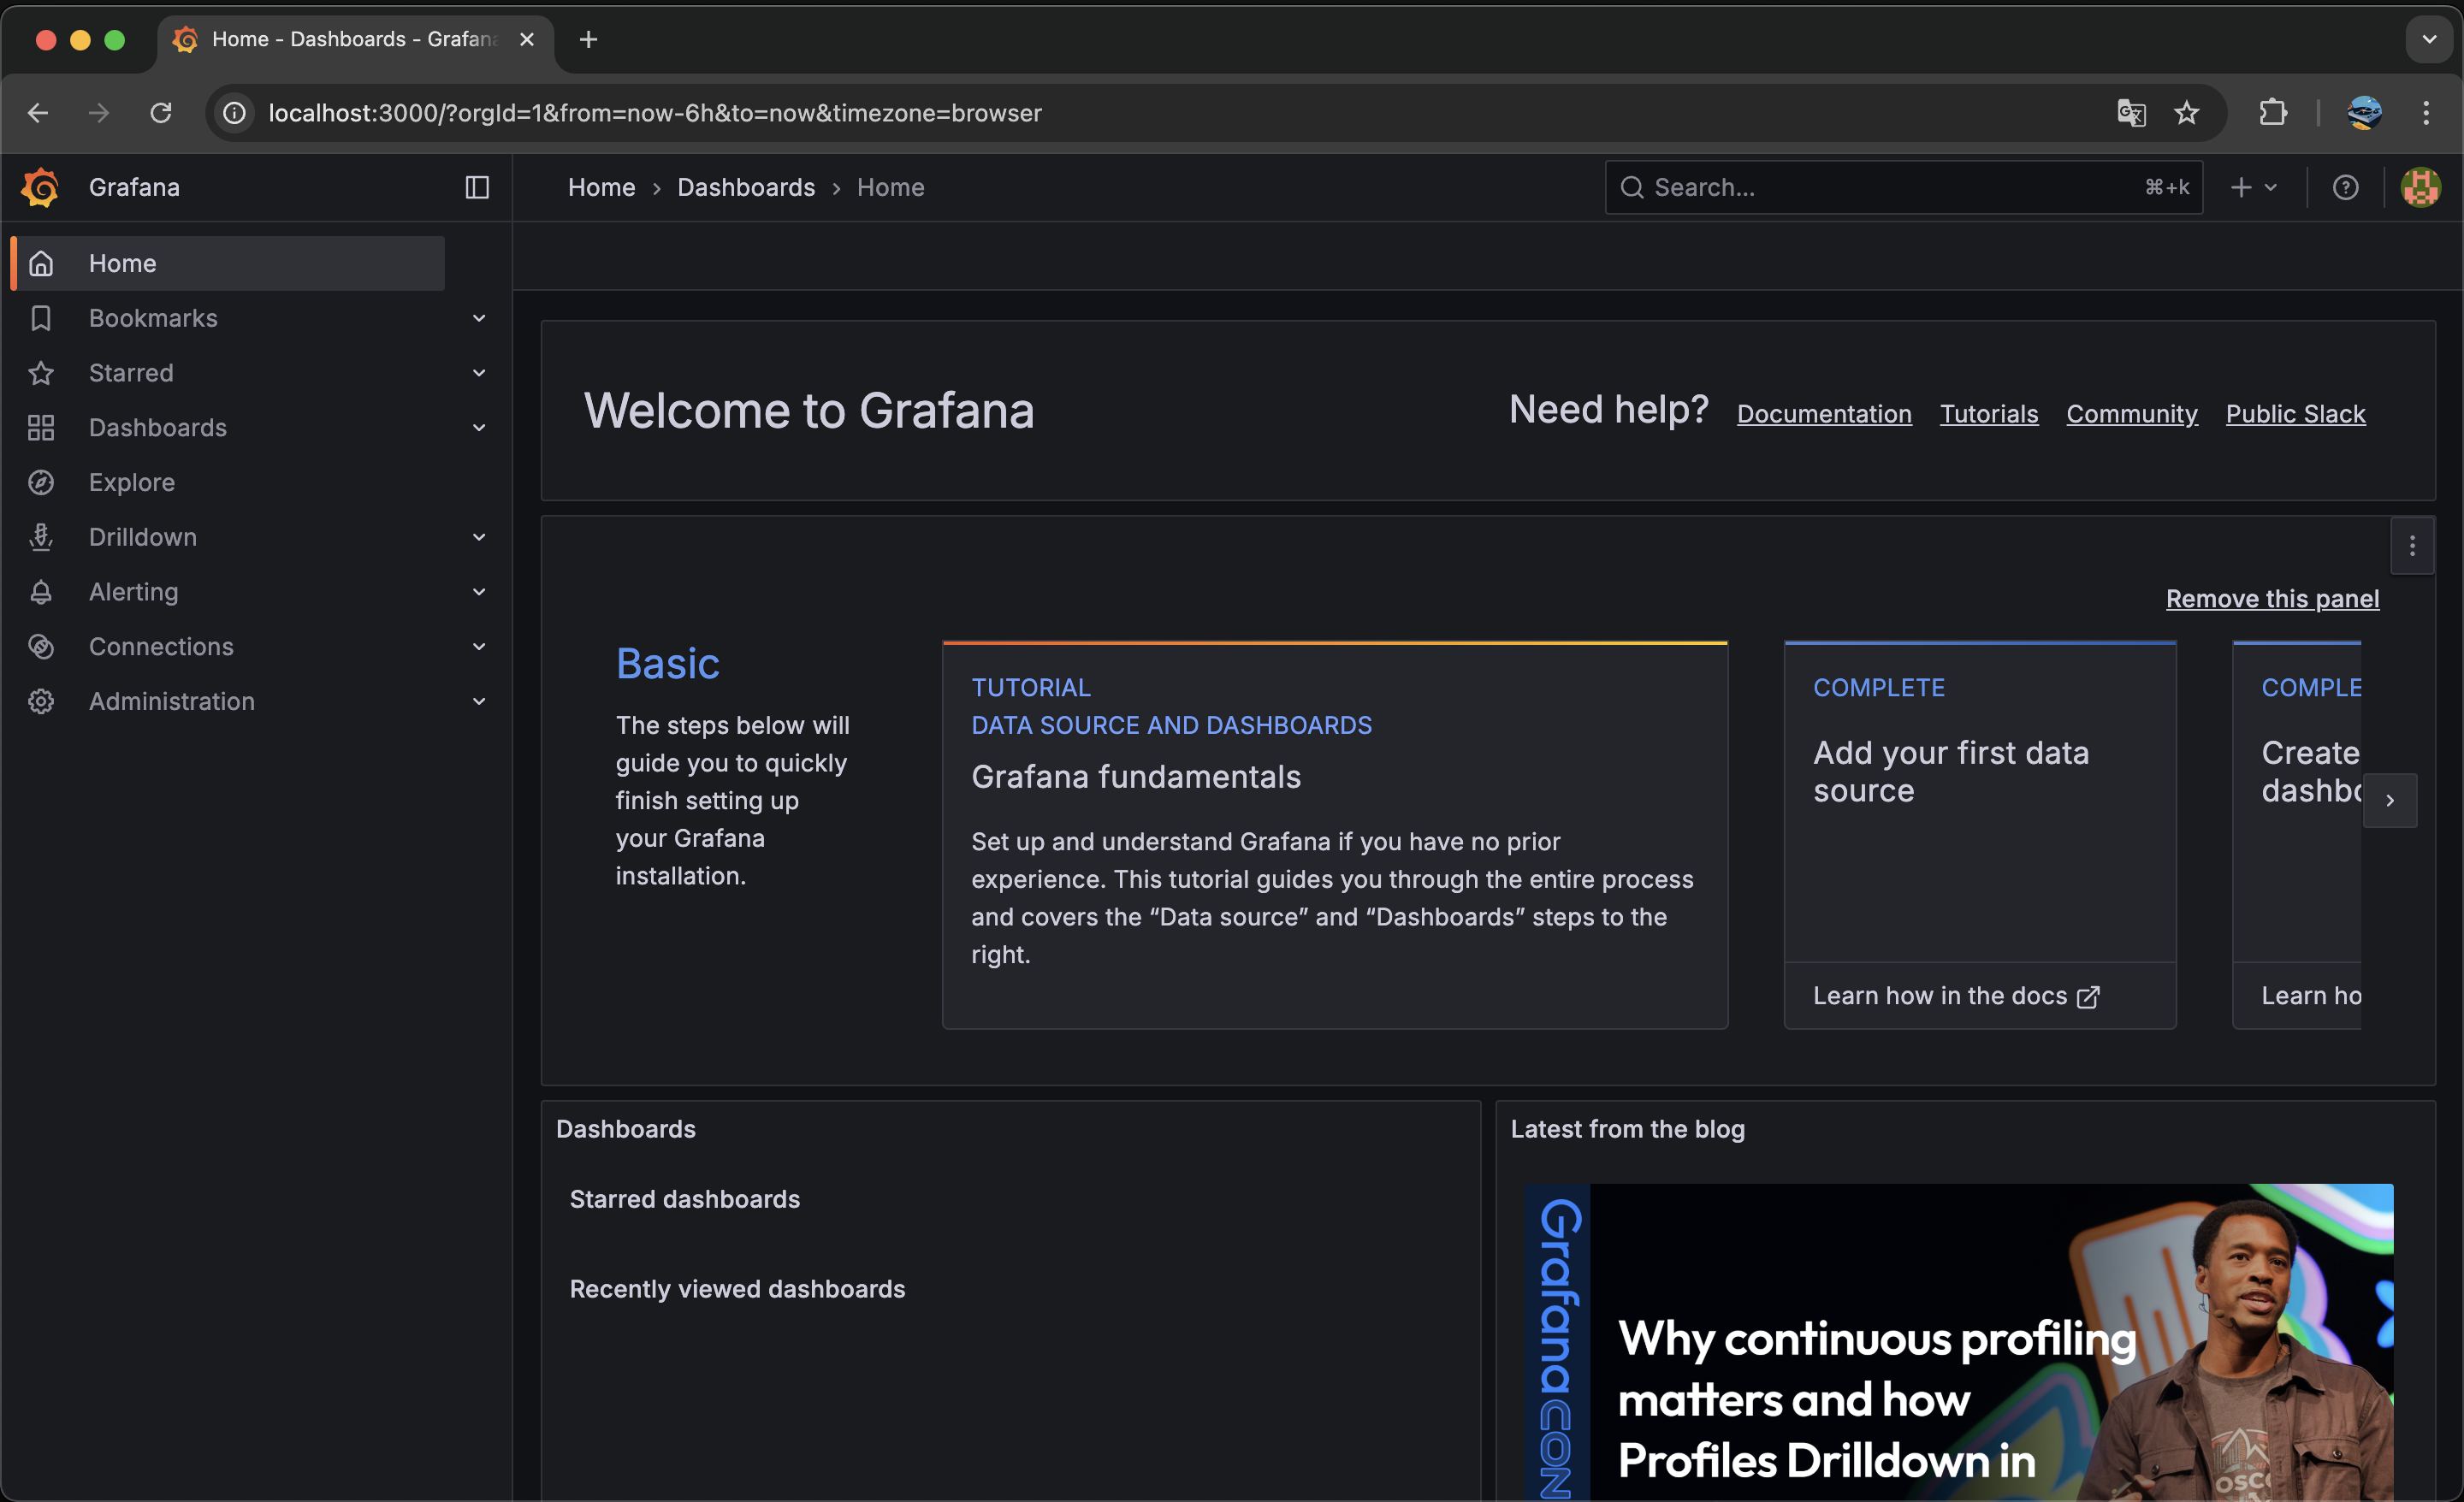Focus the Search input field
This screenshot has height=1502, width=2464.
coord(1890,187)
